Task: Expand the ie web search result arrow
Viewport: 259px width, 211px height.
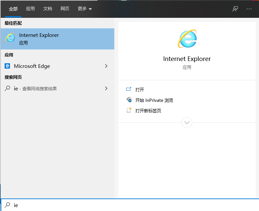Action: point(106,88)
